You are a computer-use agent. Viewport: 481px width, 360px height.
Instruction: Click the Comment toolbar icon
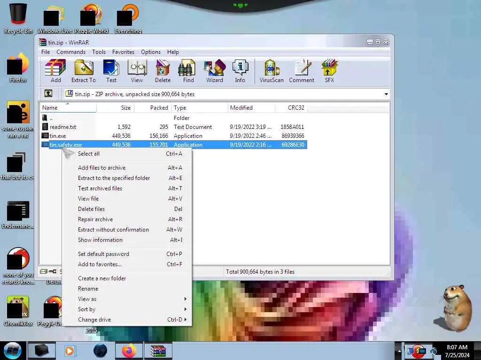tap(302, 71)
